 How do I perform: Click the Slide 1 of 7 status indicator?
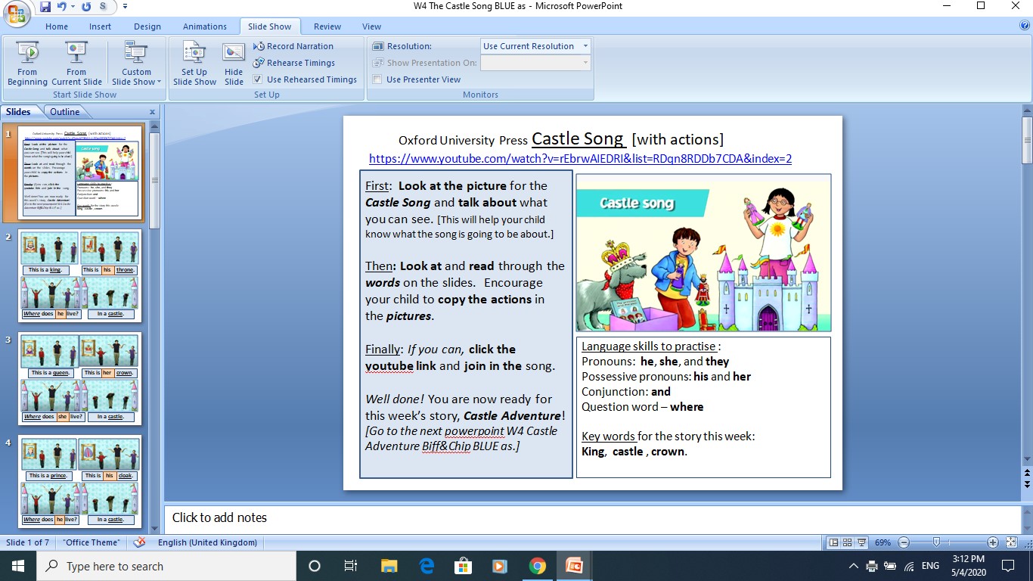28,542
